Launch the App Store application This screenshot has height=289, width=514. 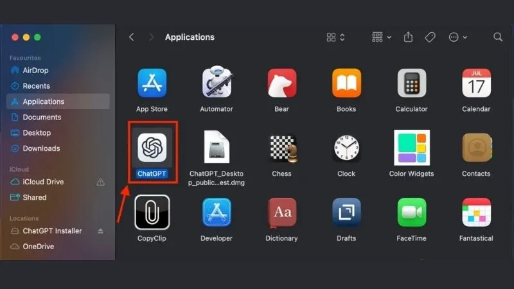(x=152, y=83)
